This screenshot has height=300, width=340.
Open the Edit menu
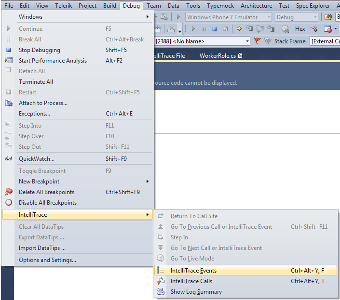25,6
